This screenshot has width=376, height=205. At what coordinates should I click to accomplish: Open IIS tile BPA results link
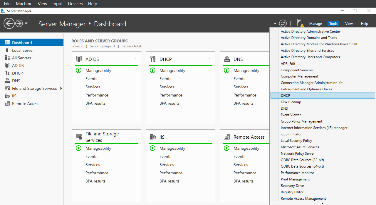pos(169,181)
